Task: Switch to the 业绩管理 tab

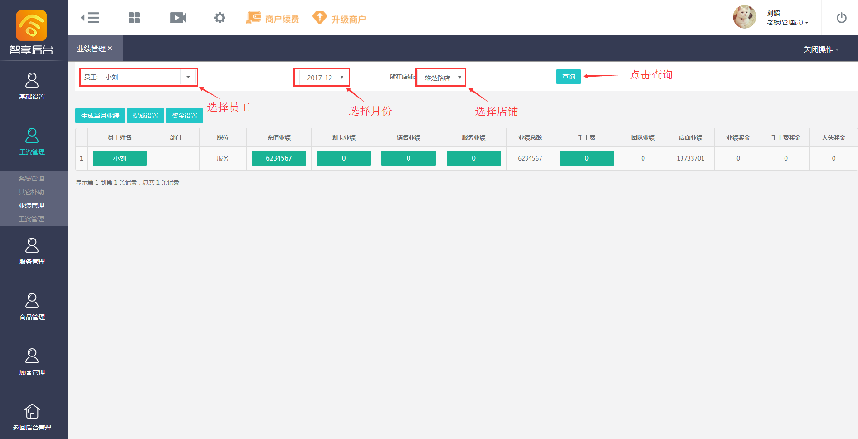Action: [x=91, y=49]
